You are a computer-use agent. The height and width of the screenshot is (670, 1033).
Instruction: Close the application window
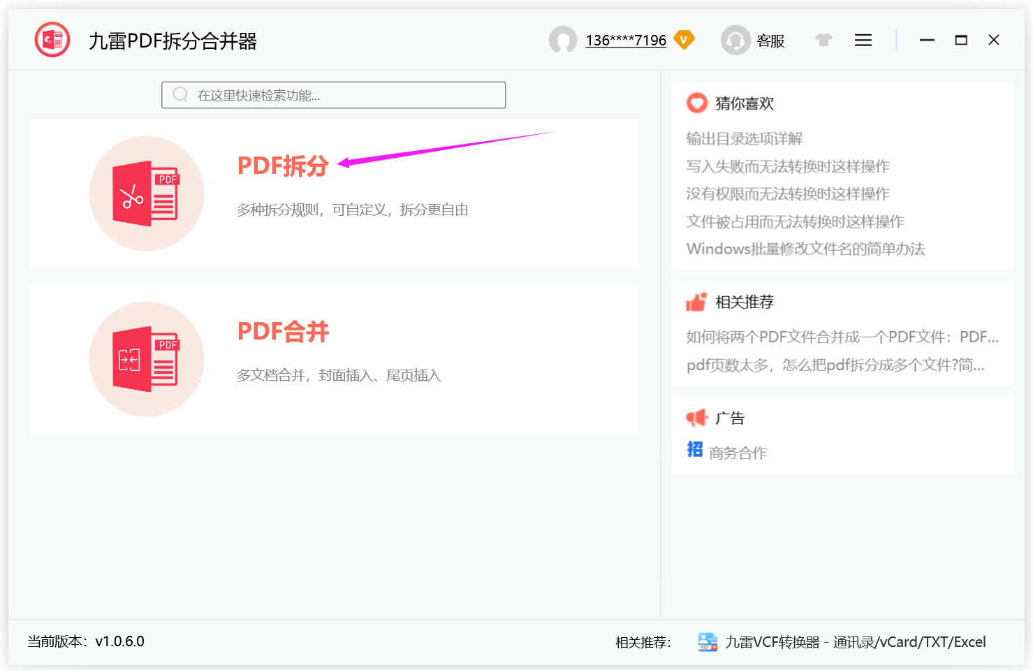coord(994,40)
